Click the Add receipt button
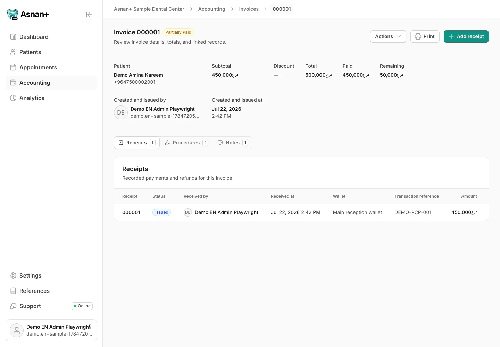 tap(466, 36)
